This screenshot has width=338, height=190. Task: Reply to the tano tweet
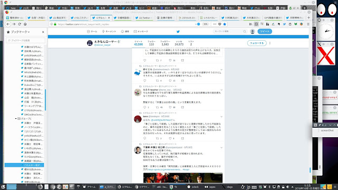point(145,138)
